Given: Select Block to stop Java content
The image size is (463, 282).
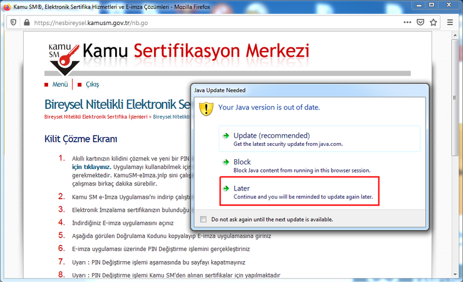Looking at the screenshot, I should (x=242, y=162).
